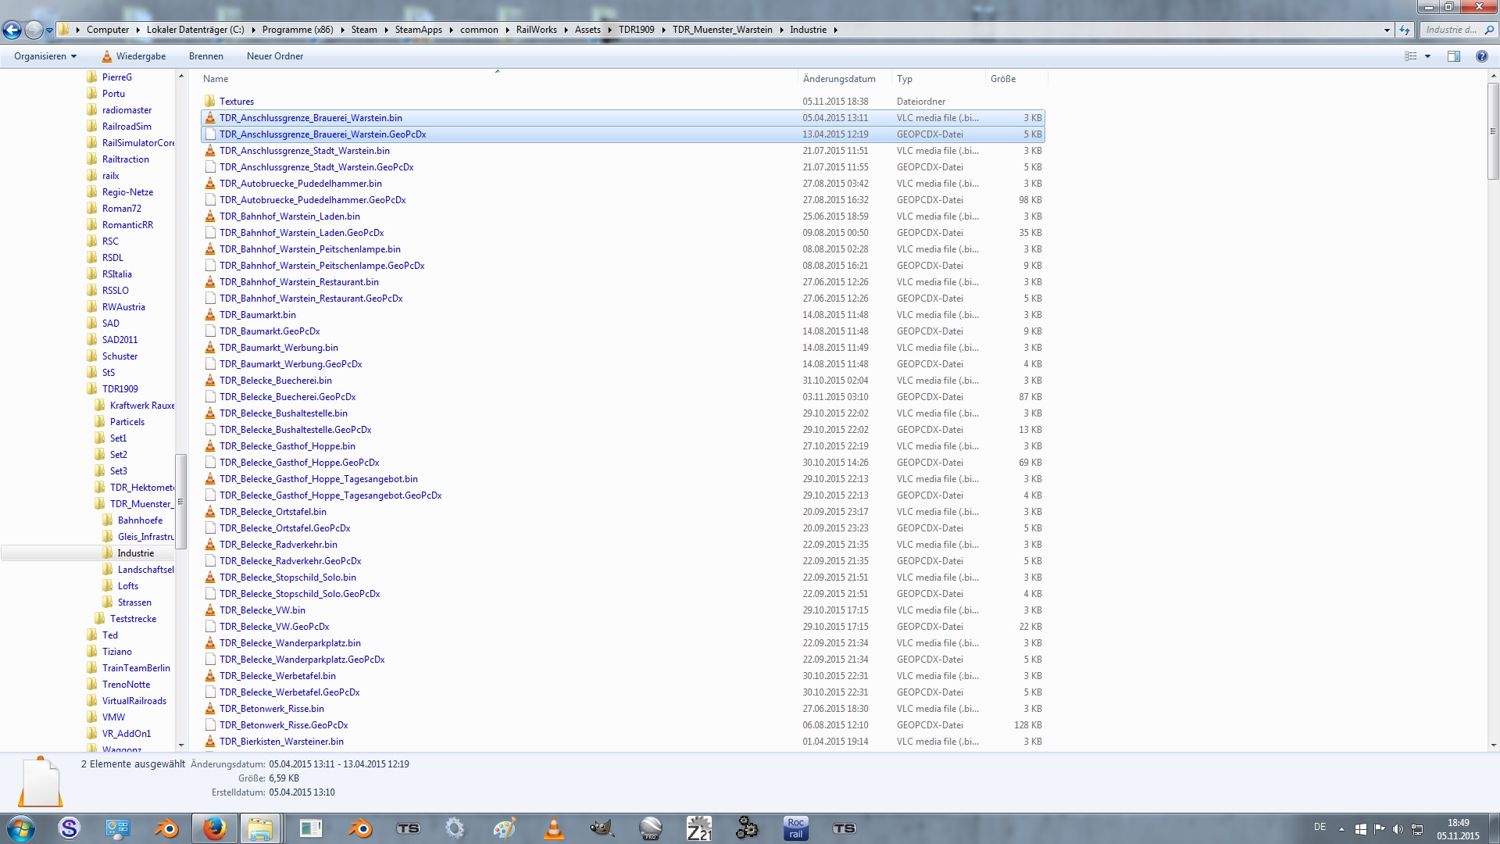
Task: Click the file icon of TDR_Baumarkt.GeoPcDx
Action: pyautogui.click(x=209, y=331)
